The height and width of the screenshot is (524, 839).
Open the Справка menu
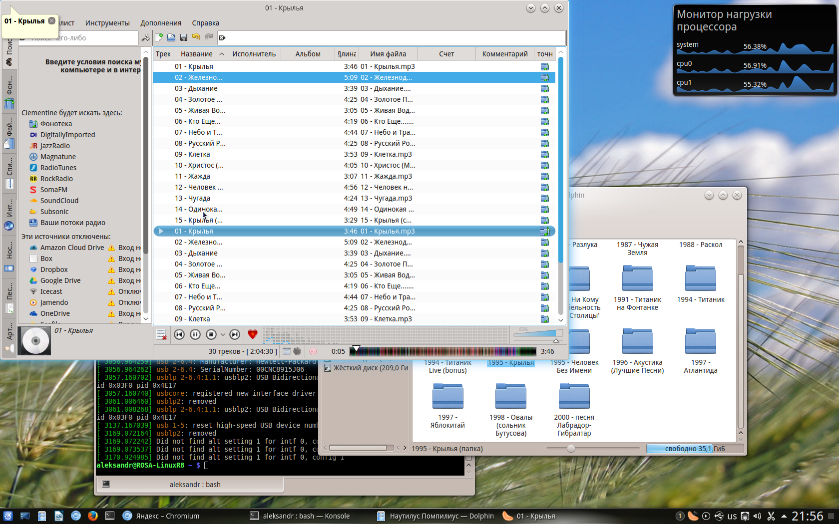point(205,23)
